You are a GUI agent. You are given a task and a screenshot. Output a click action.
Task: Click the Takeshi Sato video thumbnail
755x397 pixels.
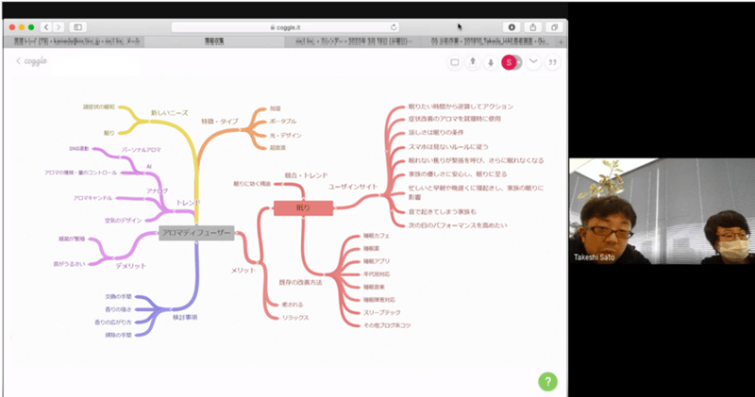pyautogui.click(x=662, y=211)
